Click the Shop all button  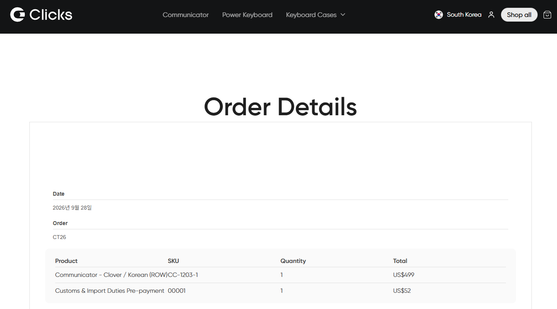[519, 15]
